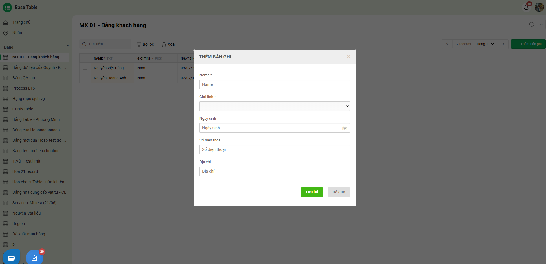Screen dimensions: 546x264
Task: Open the calendar picker for Ngày sinh
Action: [x=345, y=128]
